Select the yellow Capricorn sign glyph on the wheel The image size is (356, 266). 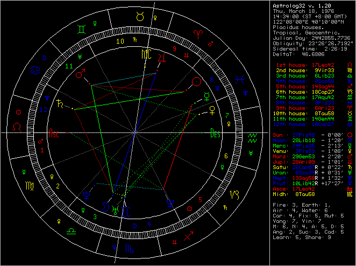point(234,195)
